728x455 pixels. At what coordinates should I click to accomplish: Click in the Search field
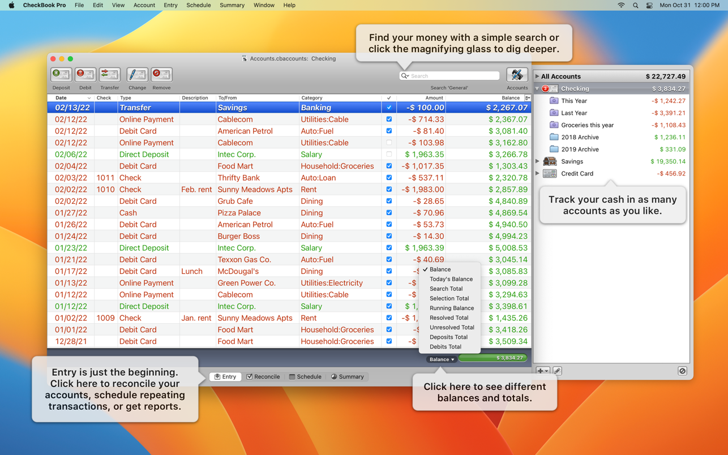pyautogui.click(x=453, y=76)
